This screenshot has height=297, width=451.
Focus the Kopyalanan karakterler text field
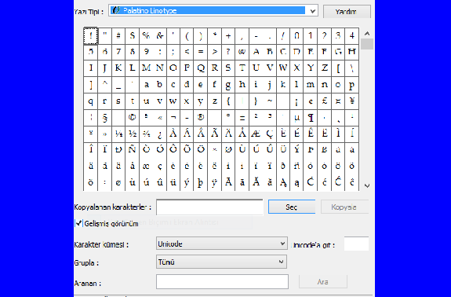click(x=209, y=207)
